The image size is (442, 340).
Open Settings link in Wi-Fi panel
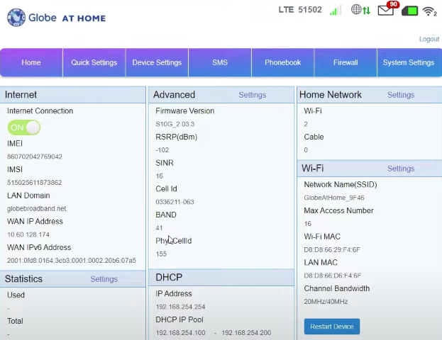[400, 169]
